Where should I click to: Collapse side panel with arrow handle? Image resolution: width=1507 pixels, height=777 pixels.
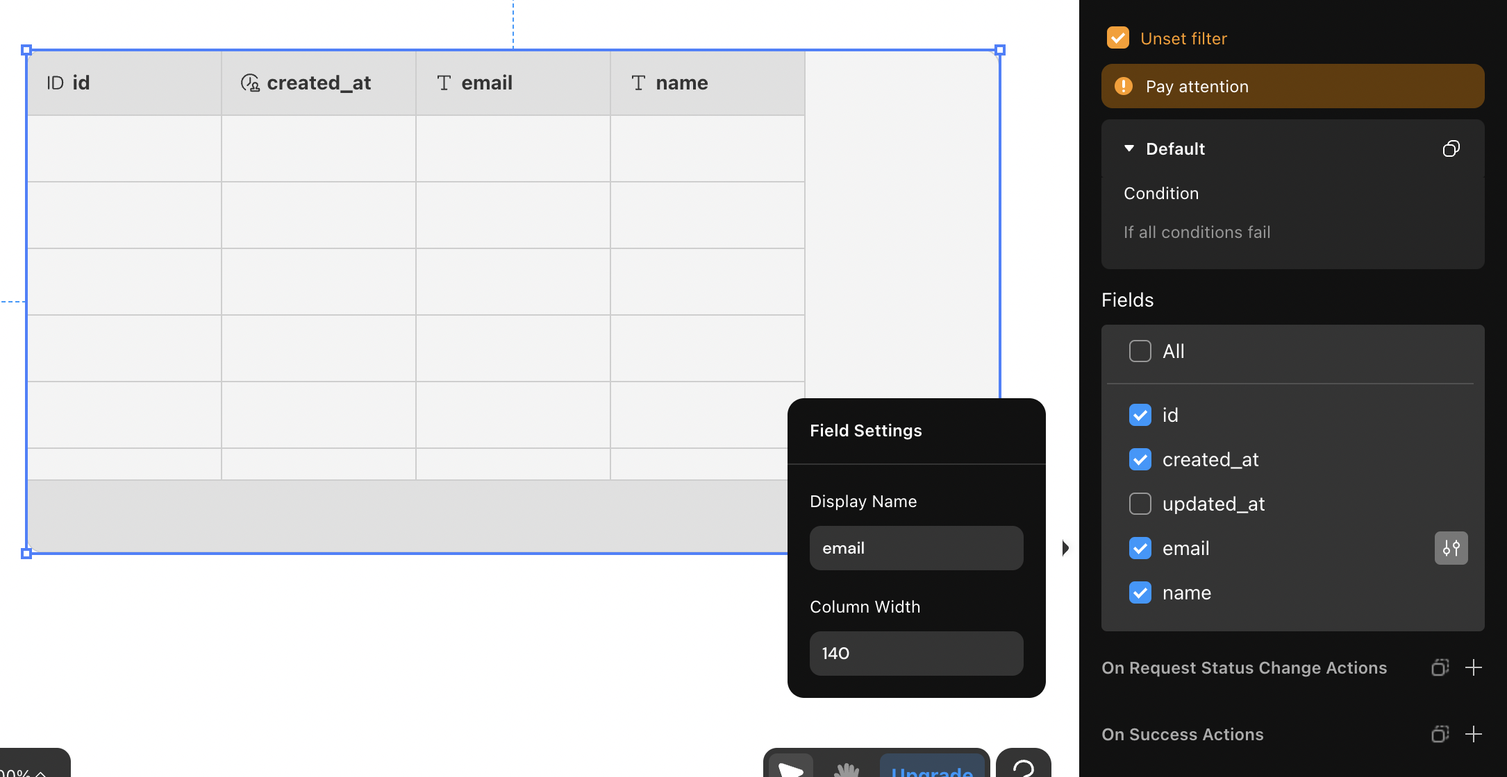(1065, 548)
